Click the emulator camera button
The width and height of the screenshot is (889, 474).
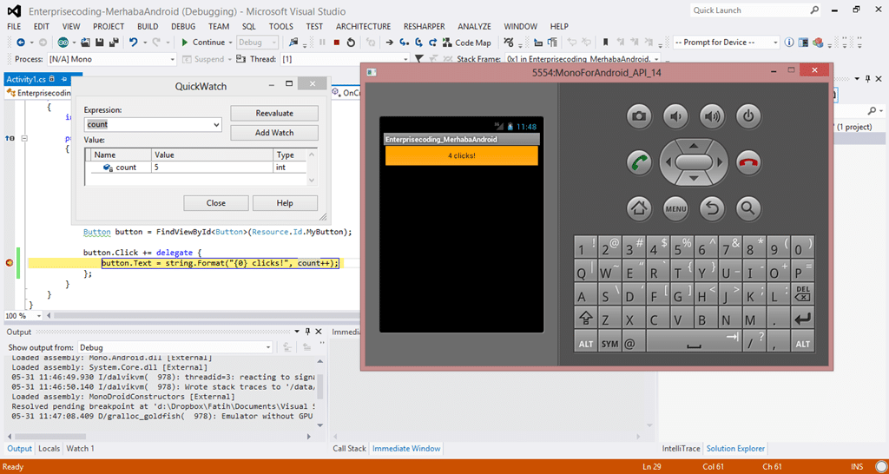coord(639,116)
